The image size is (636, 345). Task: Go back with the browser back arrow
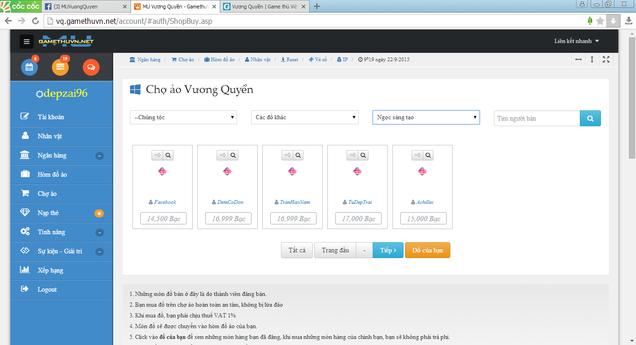[8, 21]
